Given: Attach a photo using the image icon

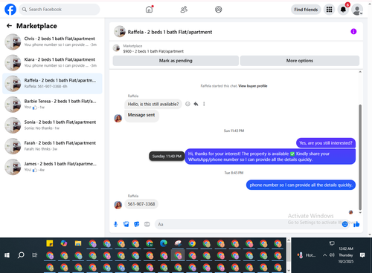Looking at the screenshot, I should [x=126, y=224].
